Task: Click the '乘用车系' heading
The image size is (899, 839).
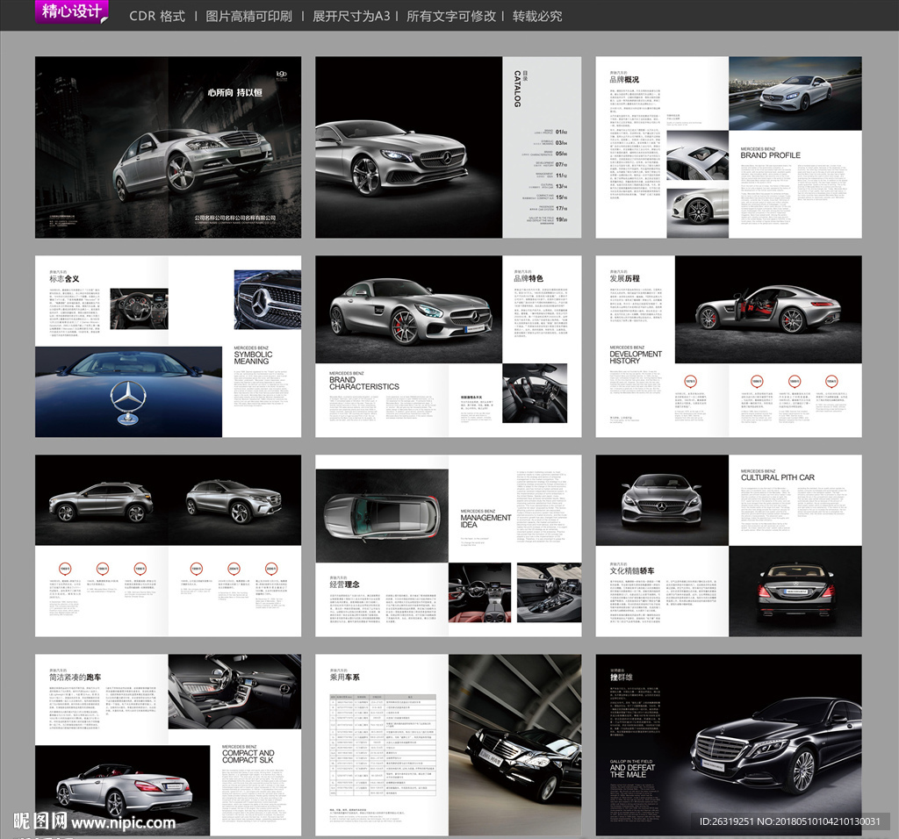Action: [x=344, y=678]
